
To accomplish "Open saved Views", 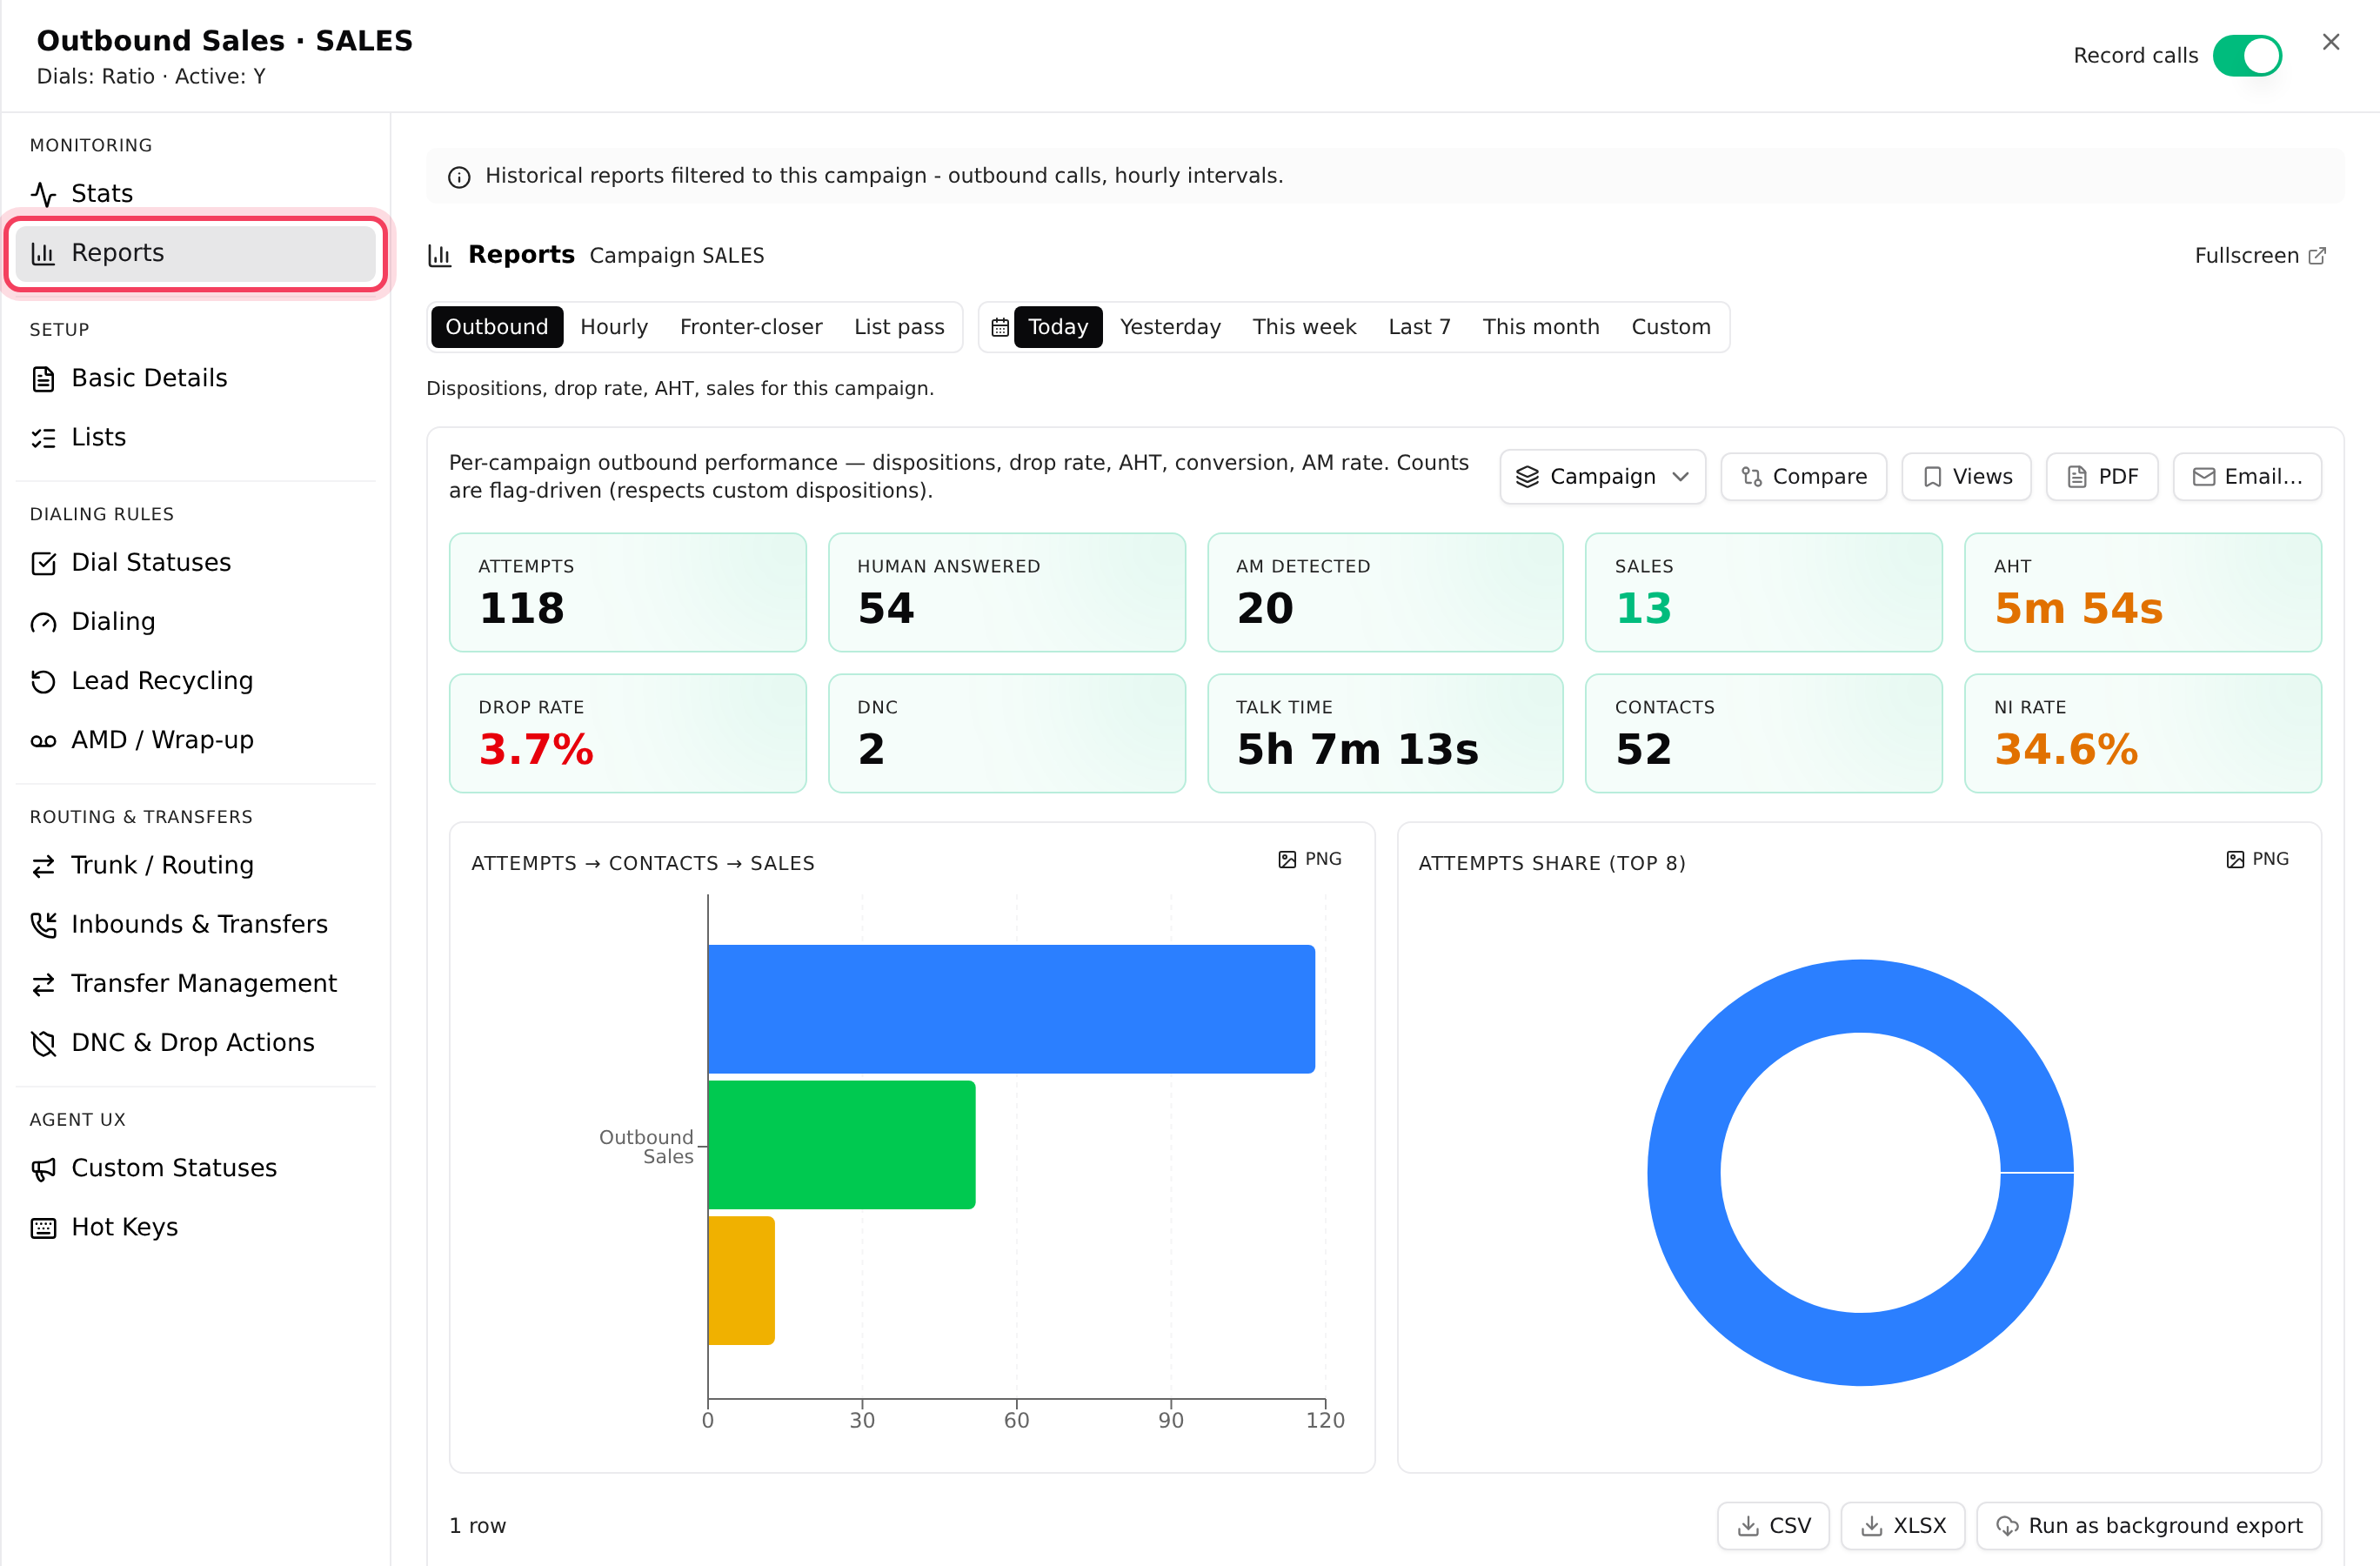I will (1966, 477).
